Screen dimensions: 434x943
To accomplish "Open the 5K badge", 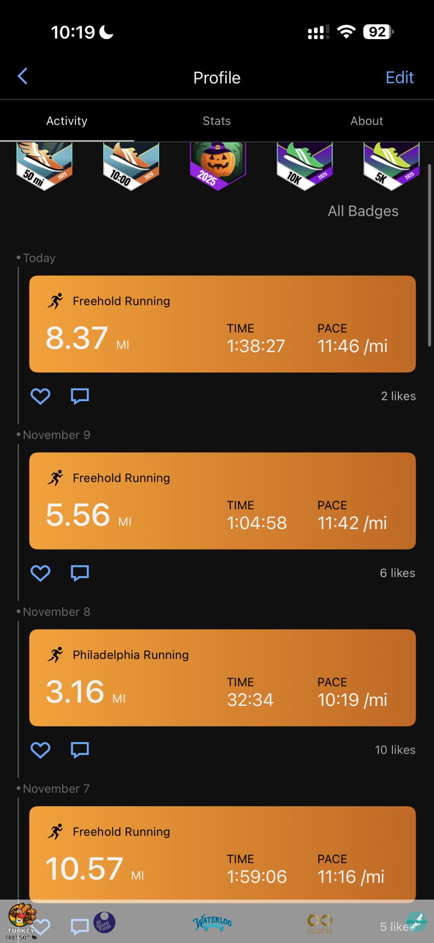I will (x=391, y=166).
